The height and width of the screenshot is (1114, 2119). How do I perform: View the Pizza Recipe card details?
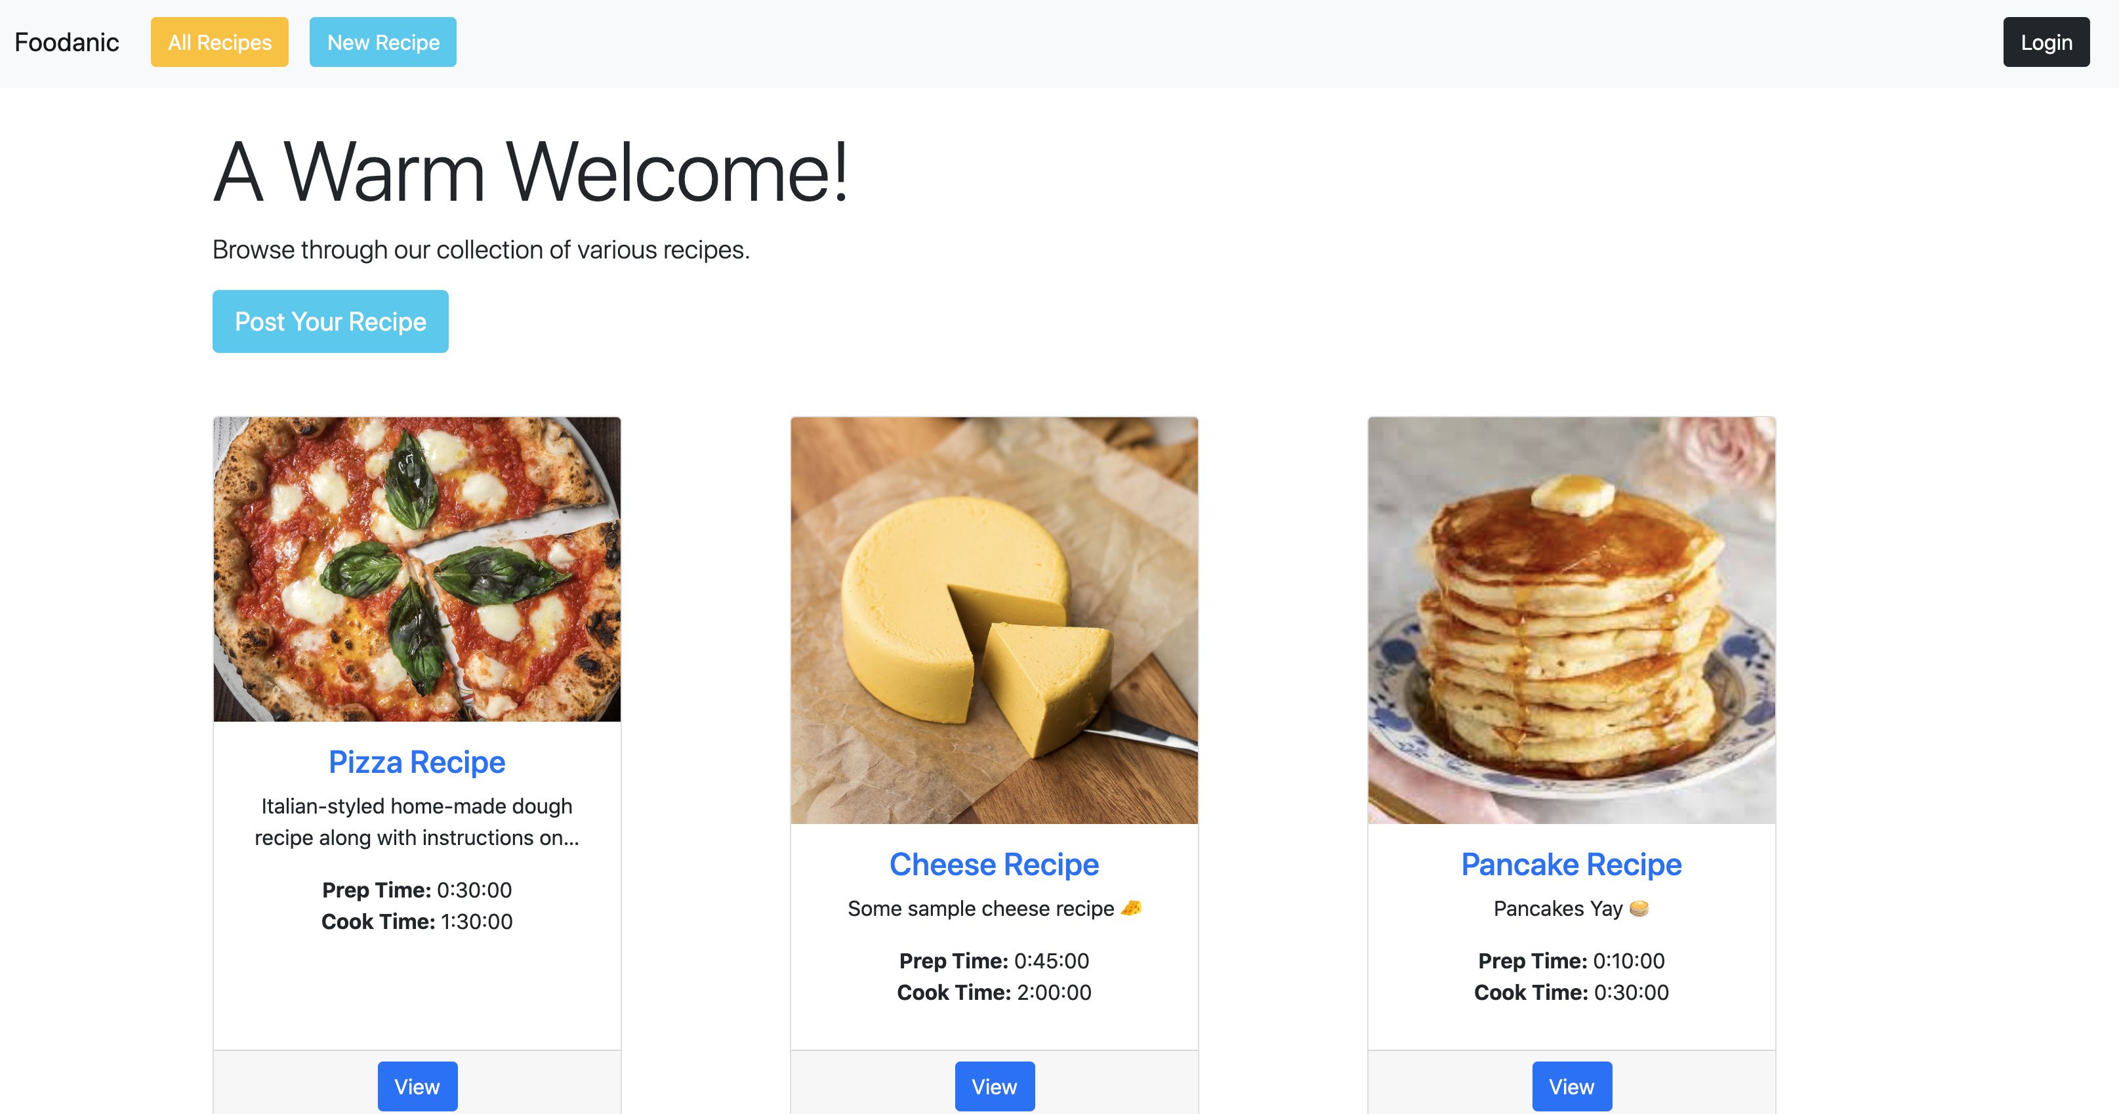(x=417, y=1086)
